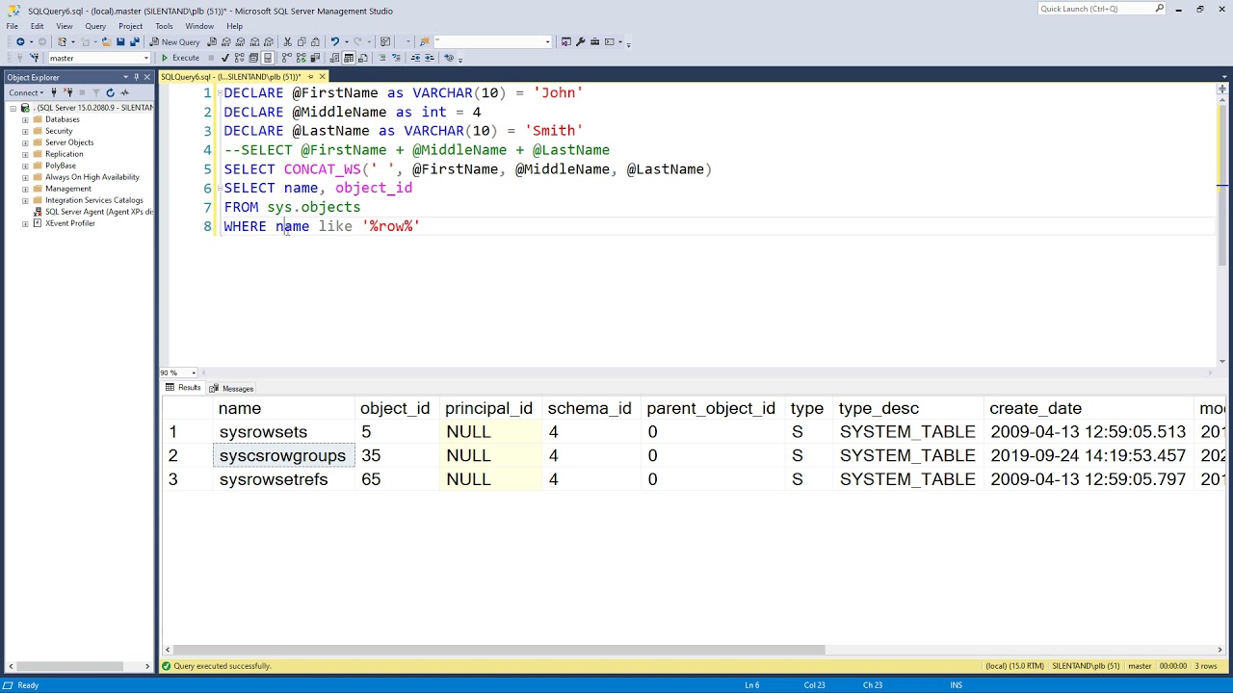1233x693 pixels.
Task: Click the Properties wrench icon
Action: [x=580, y=42]
